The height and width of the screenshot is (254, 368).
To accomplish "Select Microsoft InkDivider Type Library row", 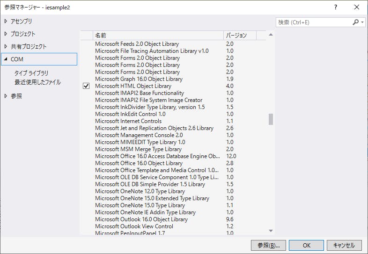I will pos(173,107).
